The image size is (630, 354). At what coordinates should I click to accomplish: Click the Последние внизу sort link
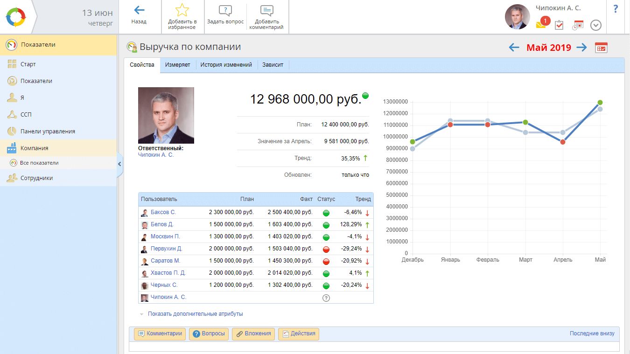point(592,333)
